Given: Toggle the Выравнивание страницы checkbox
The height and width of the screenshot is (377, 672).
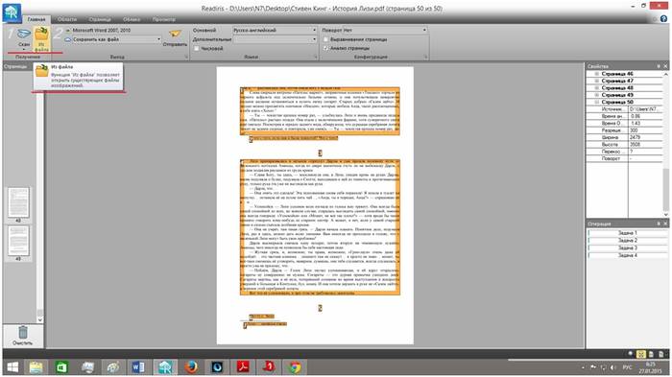Looking at the screenshot, I should coord(325,39).
